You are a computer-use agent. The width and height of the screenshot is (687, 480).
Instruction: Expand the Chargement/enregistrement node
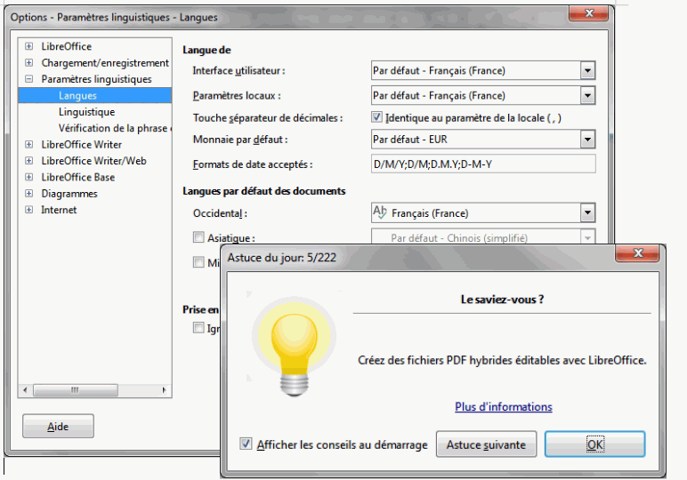click(28, 62)
